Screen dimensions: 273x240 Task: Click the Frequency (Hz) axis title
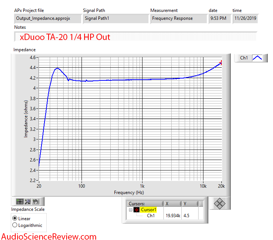[129, 193]
